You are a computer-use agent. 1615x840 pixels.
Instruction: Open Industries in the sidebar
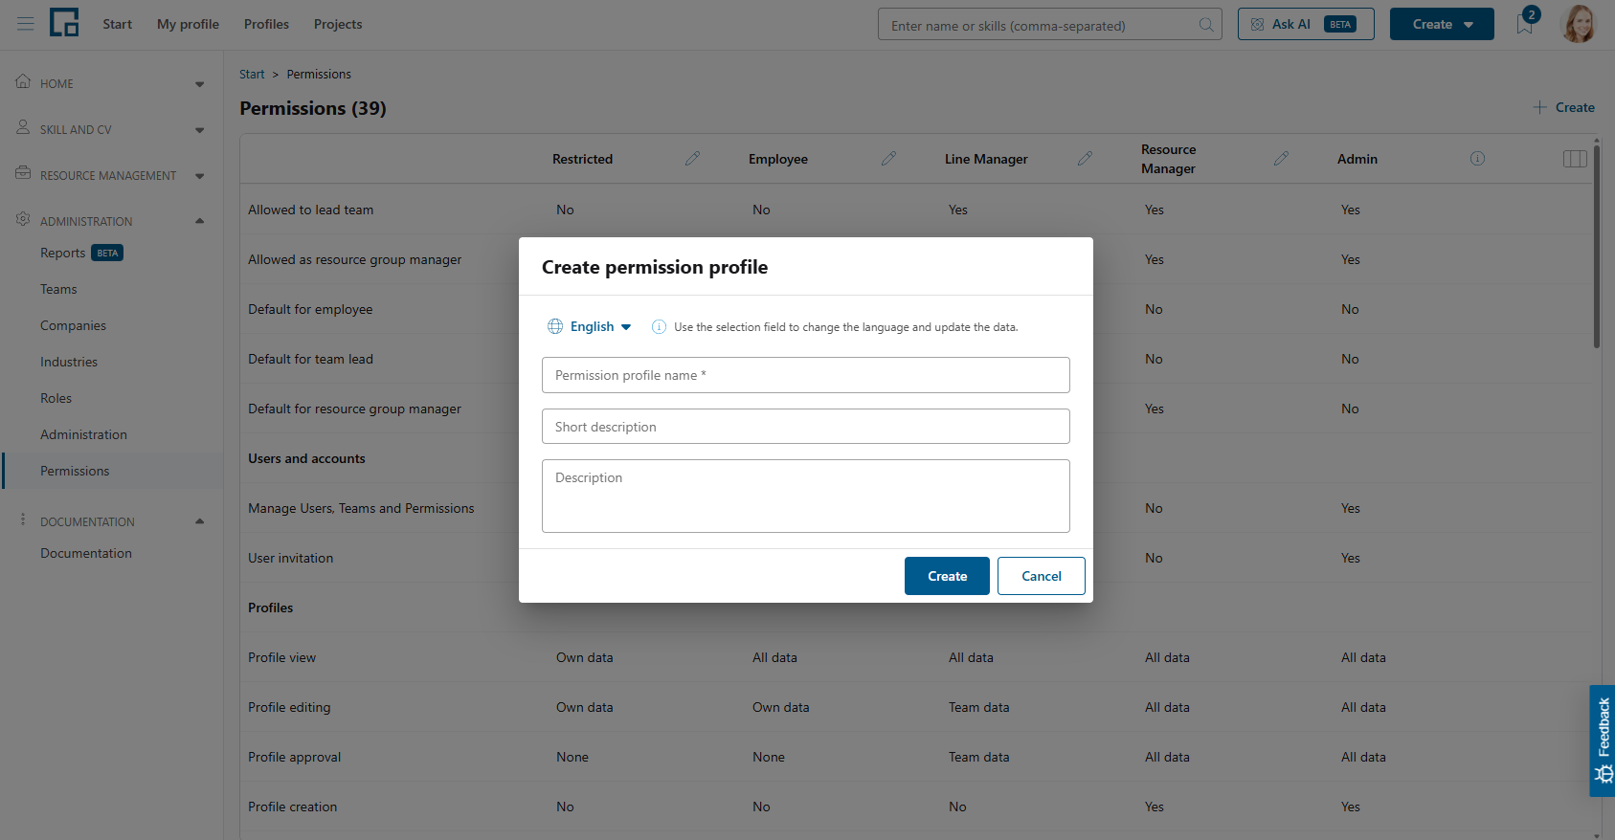tap(69, 362)
